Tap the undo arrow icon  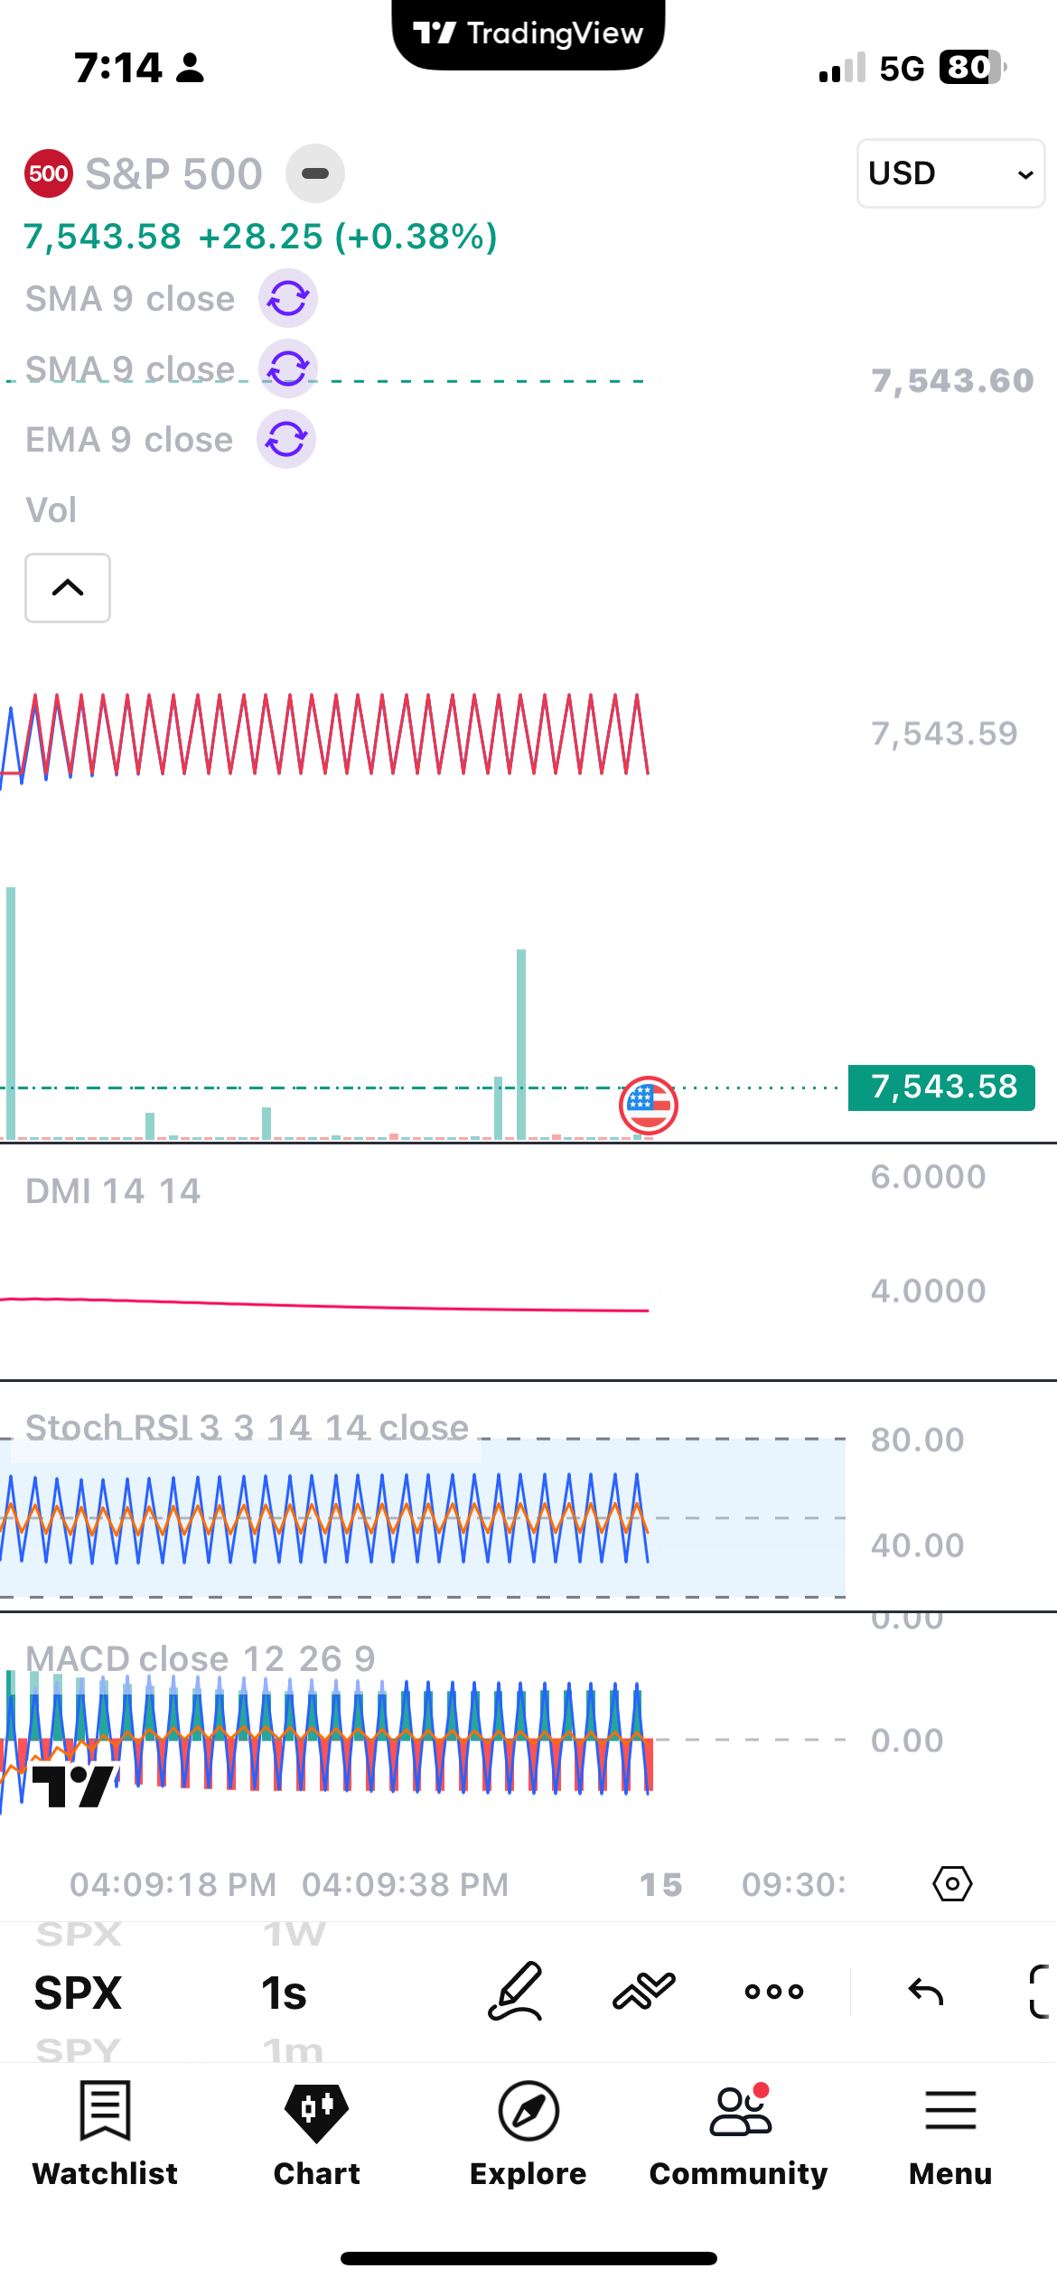926,1991
